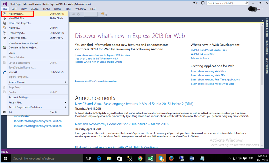Open Skype from the taskbar
This screenshot has height=163, width=269.
(x=161, y=158)
